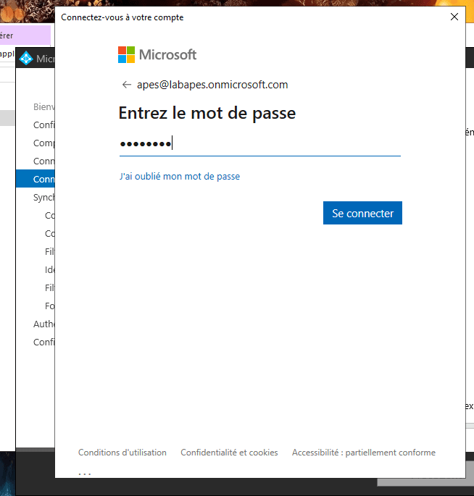The width and height of the screenshot is (474, 496).
Task: Open 'J'ai oublié mon mot de passe' link
Action: click(x=179, y=176)
